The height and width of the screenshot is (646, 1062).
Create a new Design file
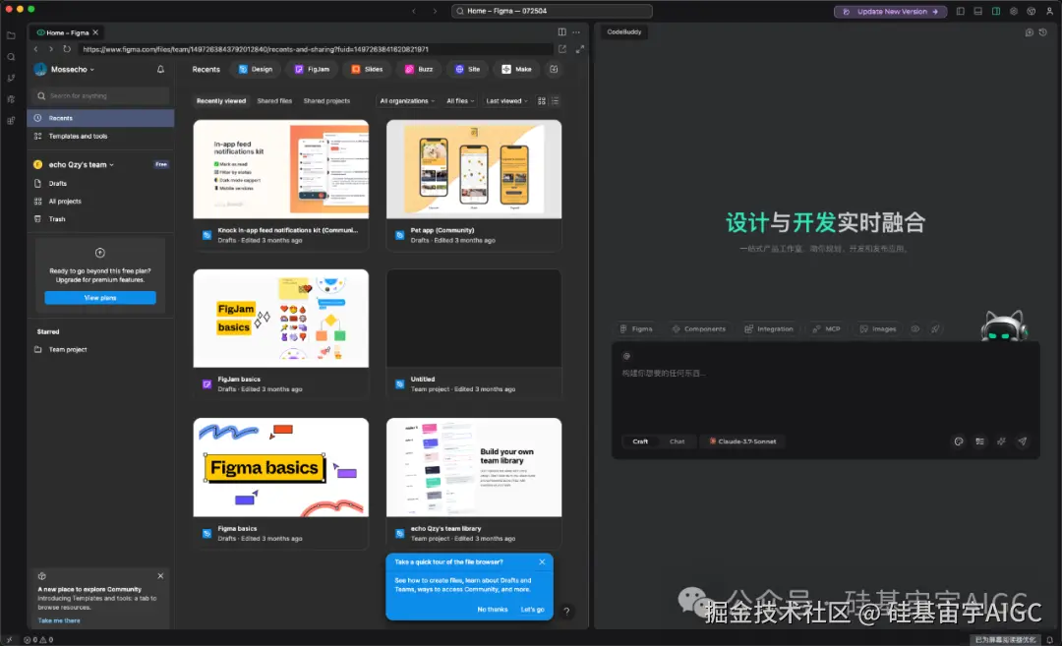pyautogui.click(x=255, y=68)
